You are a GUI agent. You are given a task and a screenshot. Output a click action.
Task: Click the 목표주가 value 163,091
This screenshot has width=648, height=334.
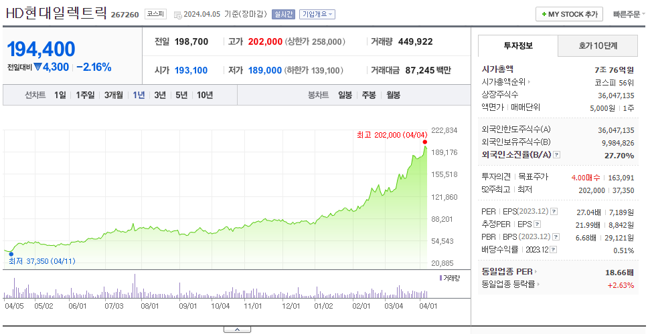point(621,178)
